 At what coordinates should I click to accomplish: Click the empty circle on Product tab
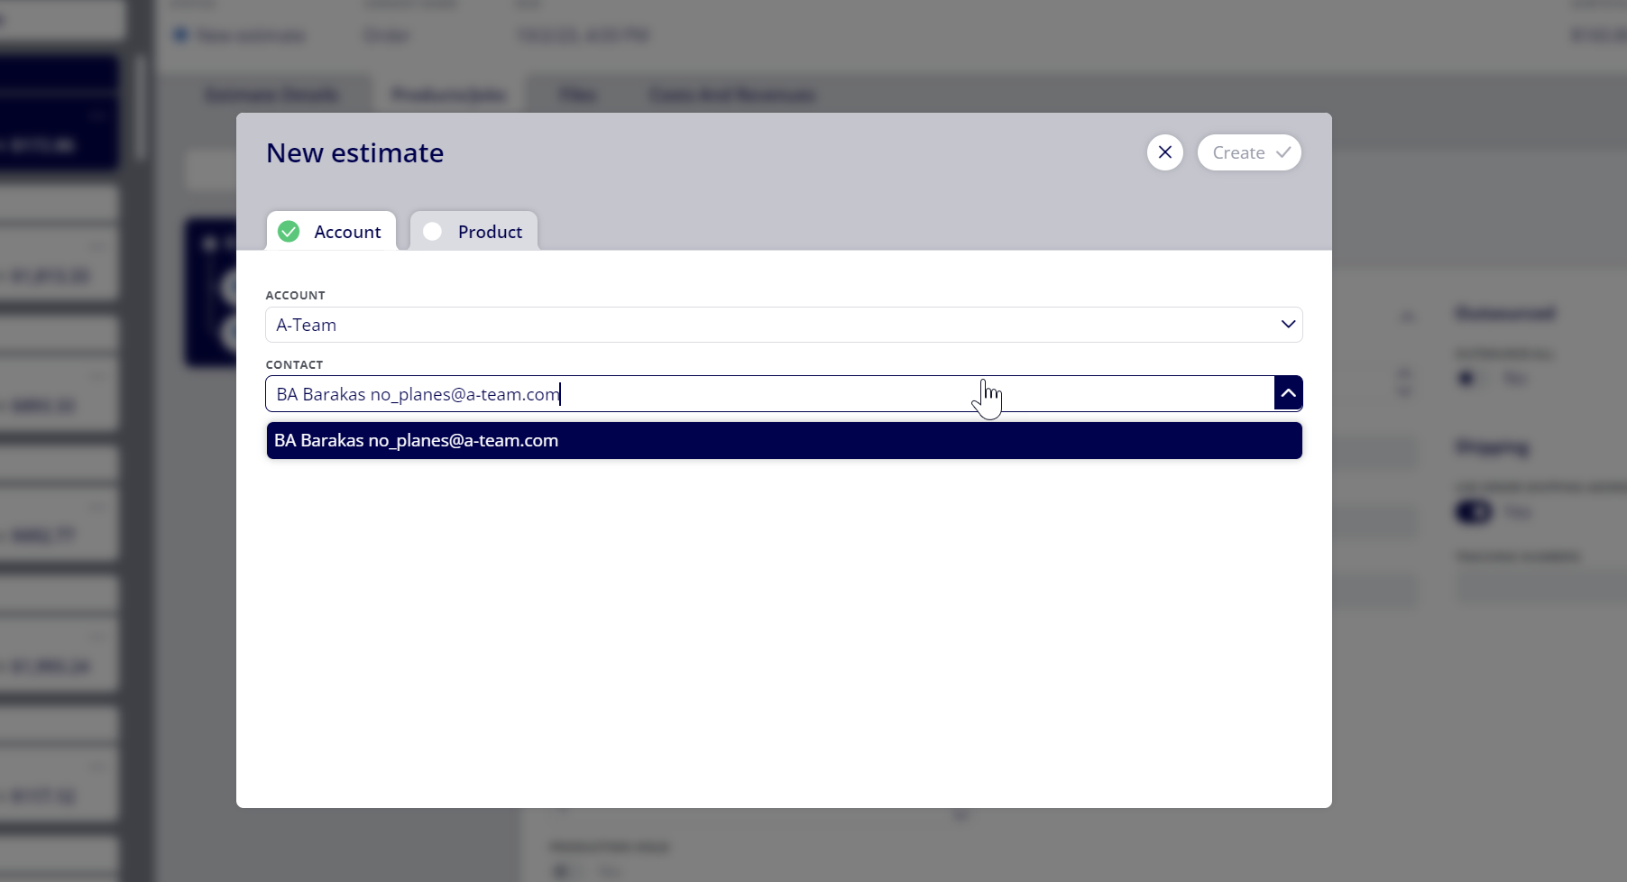tap(433, 232)
